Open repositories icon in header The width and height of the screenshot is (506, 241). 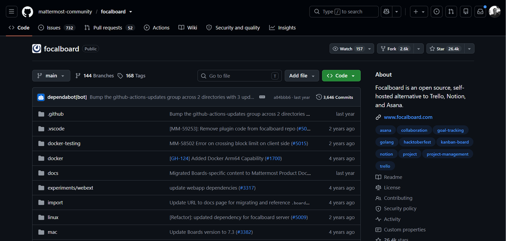pos(466,11)
